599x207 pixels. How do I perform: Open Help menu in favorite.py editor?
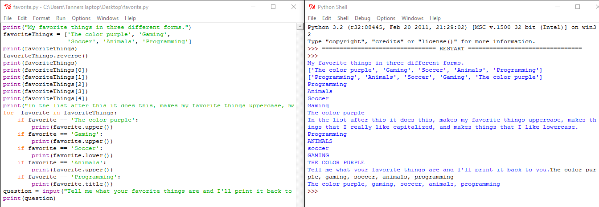130,18
